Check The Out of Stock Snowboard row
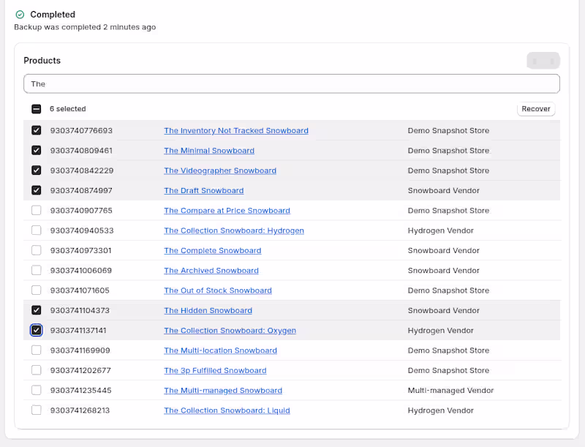The height and width of the screenshot is (447, 585). point(36,290)
